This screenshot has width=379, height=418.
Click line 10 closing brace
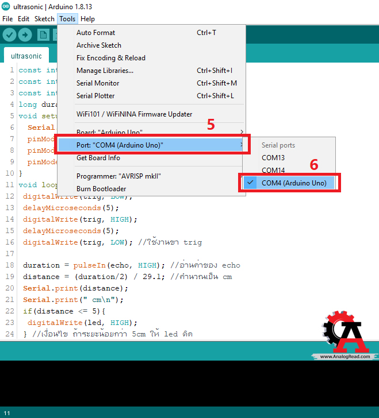coord(21,173)
